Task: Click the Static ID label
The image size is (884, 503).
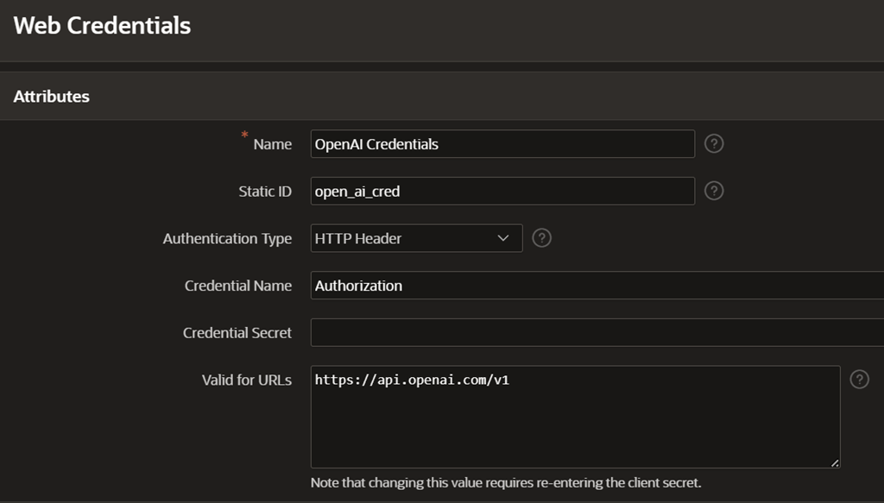Action: pyautogui.click(x=264, y=192)
